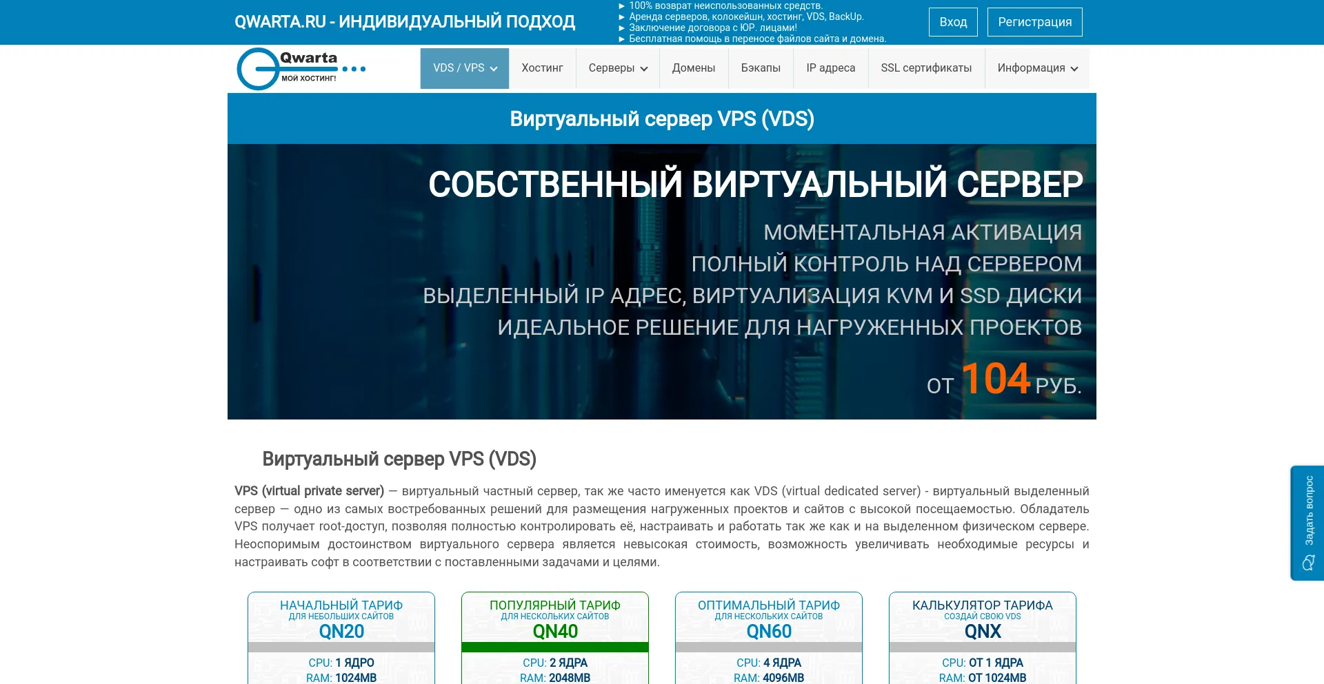This screenshot has width=1324, height=684.
Task: Click the СОБСТВЕННЫЙ ВИРТУАЛЬНЫЙ СЕРВЕР headline
Action: (756, 184)
